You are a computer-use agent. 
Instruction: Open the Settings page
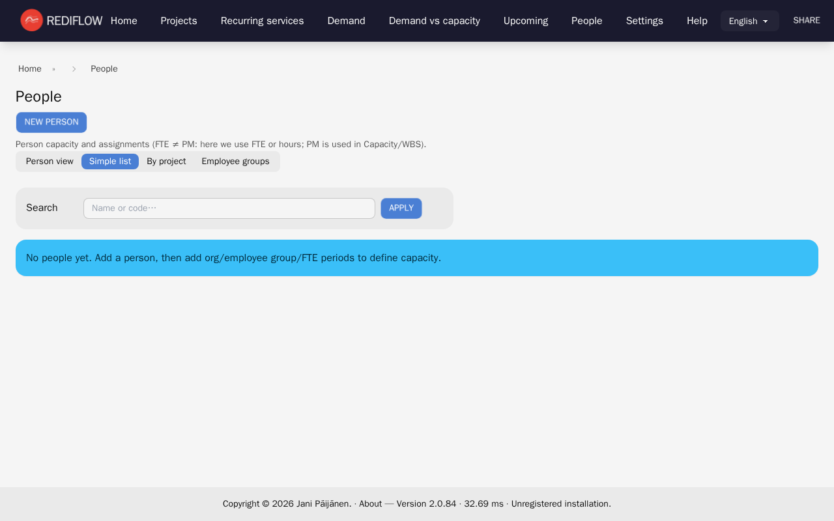tap(644, 21)
